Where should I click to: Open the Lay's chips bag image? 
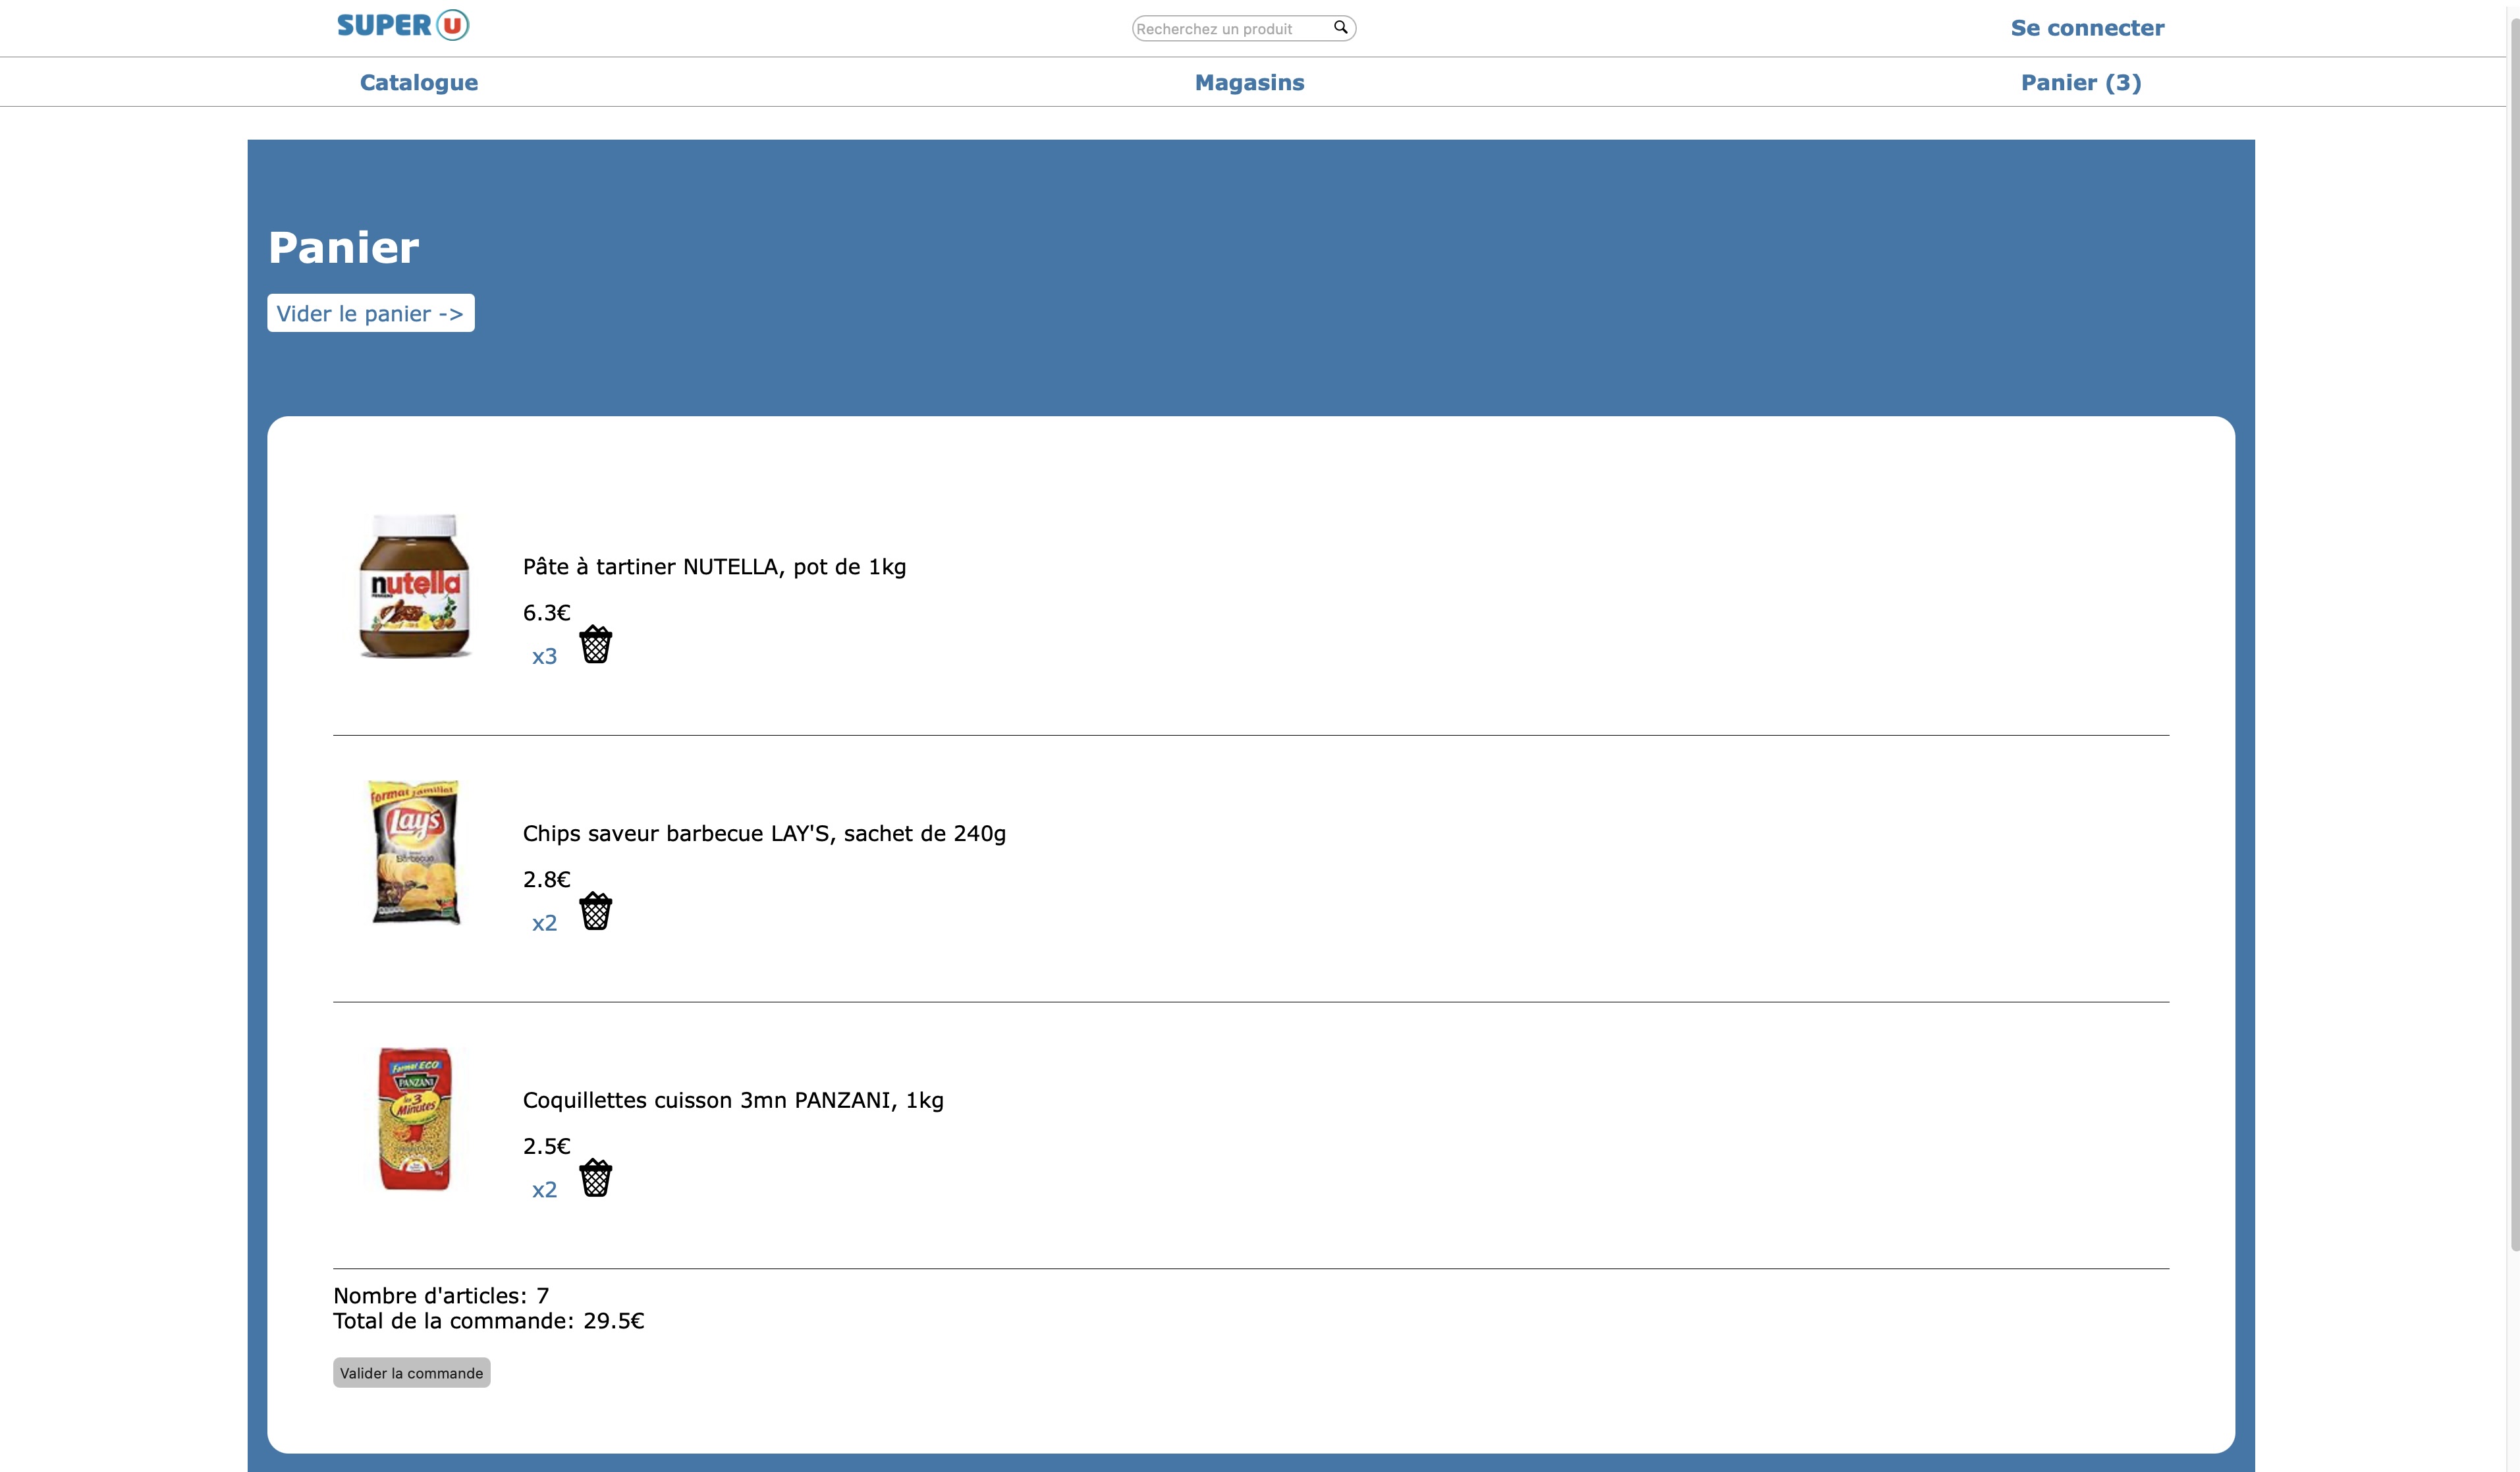[414, 852]
